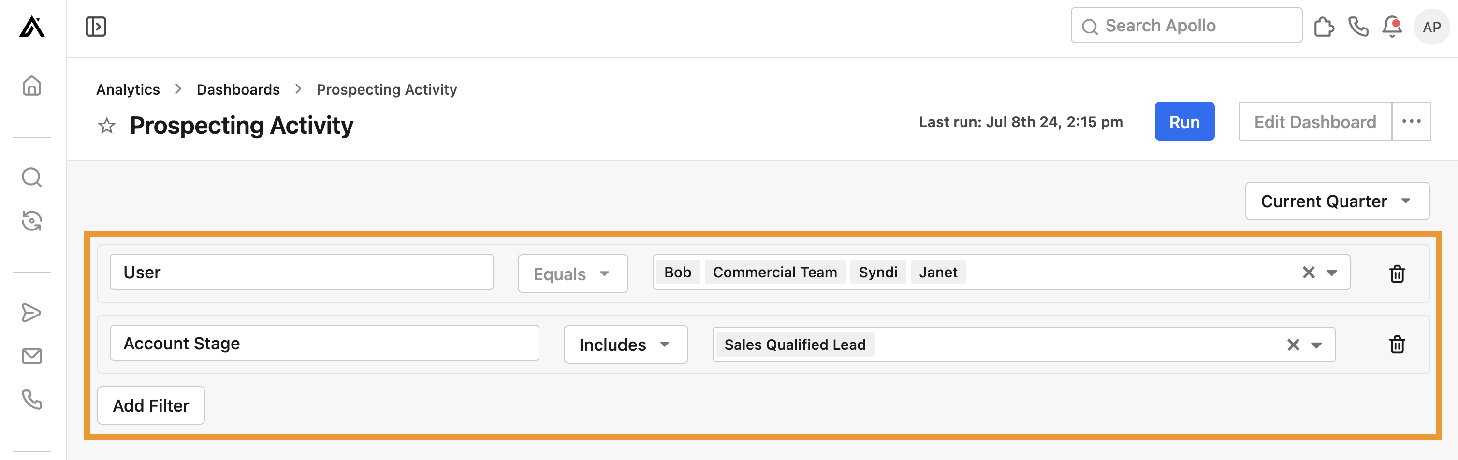The image size is (1458, 460).
Task: Star the Prospecting Activity dashboard
Action: (106, 126)
